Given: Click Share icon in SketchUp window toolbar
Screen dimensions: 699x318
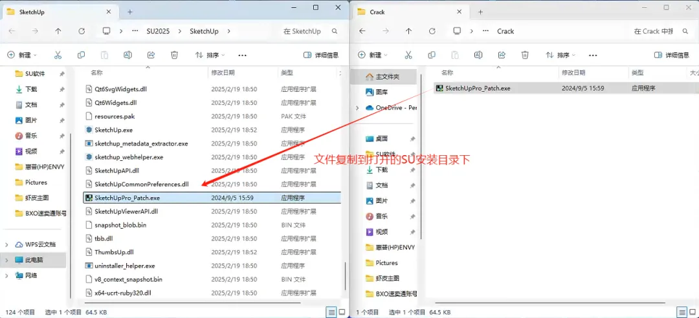Looking at the screenshot, I should (151, 55).
